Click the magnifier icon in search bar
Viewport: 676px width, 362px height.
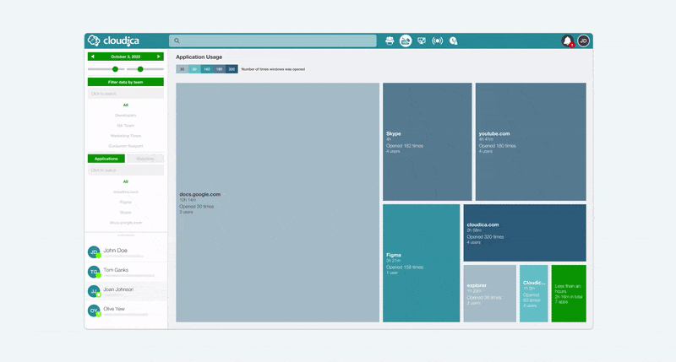[177, 41]
